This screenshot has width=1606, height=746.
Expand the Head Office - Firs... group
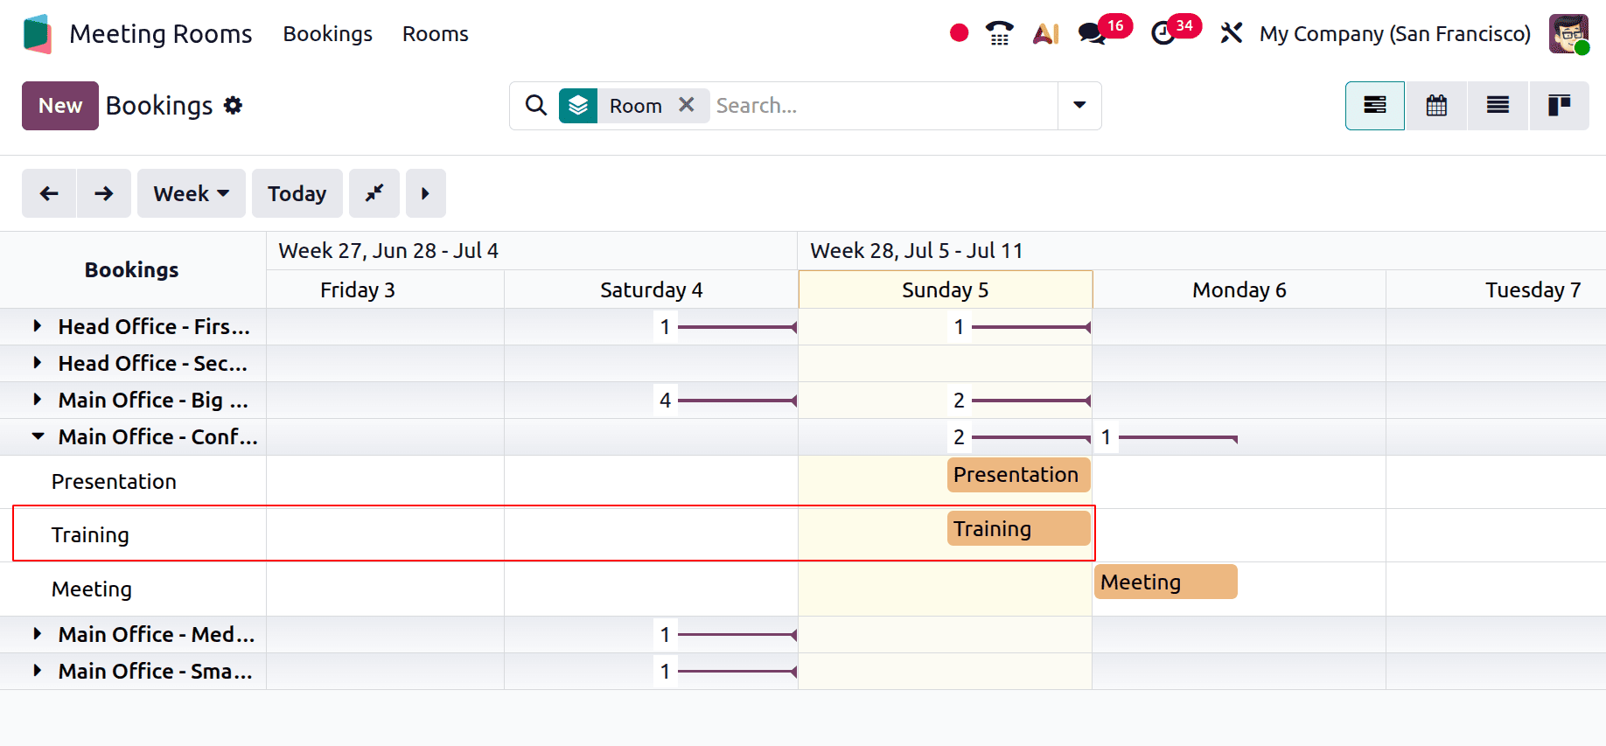tap(37, 326)
